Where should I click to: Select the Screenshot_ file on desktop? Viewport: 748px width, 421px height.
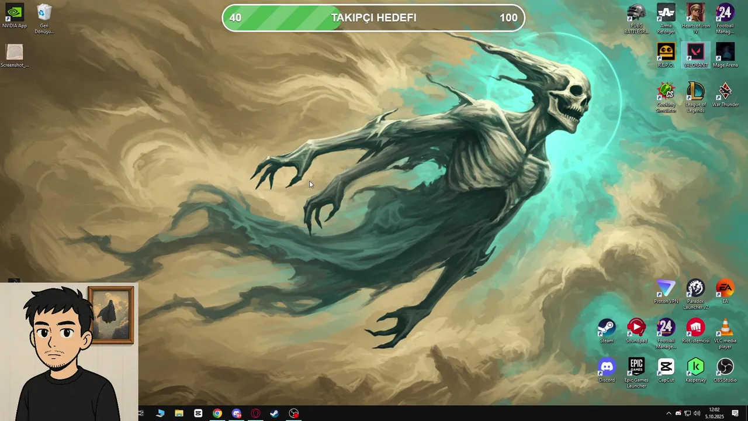(15, 56)
